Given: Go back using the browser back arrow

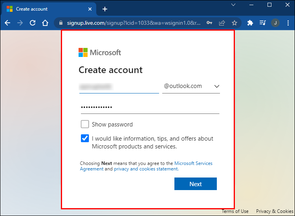Looking at the screenshot, I should tap(7, 23).
